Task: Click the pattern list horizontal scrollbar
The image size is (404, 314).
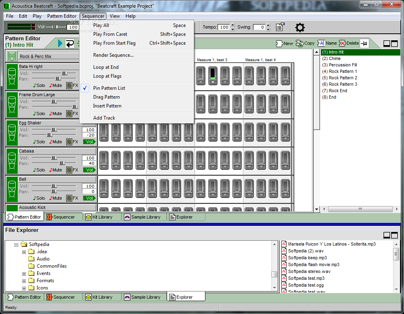Action: pos(360,209)
